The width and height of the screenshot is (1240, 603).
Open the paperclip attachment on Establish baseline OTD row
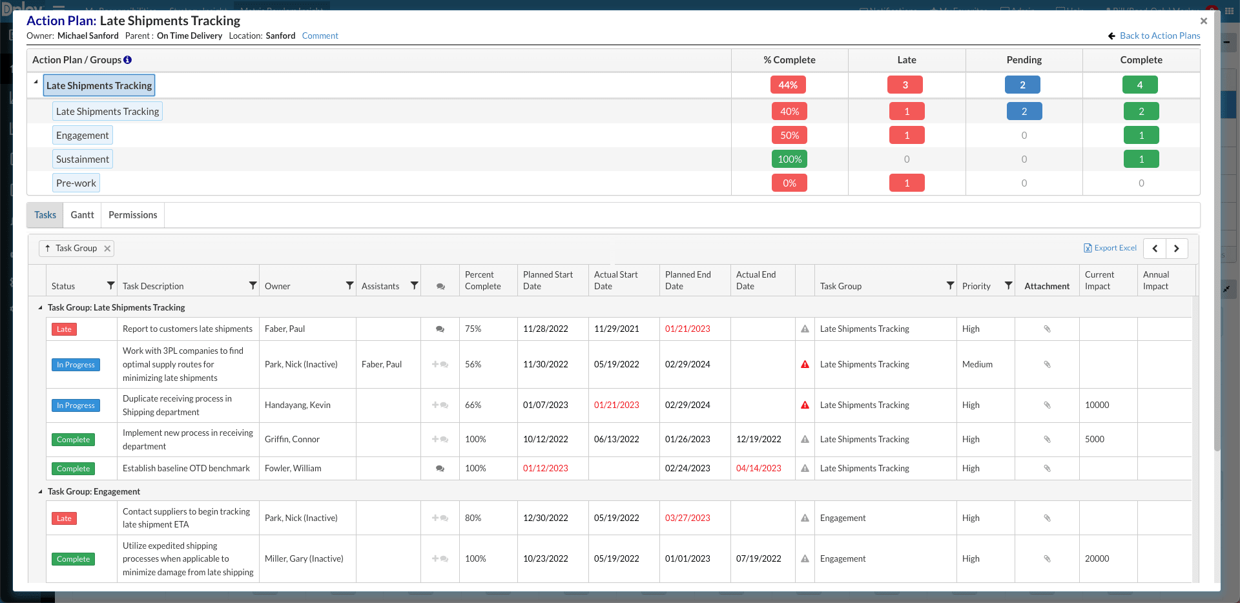(1047, 468)
